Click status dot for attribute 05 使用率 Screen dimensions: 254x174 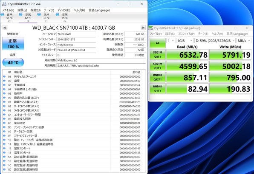4,93
